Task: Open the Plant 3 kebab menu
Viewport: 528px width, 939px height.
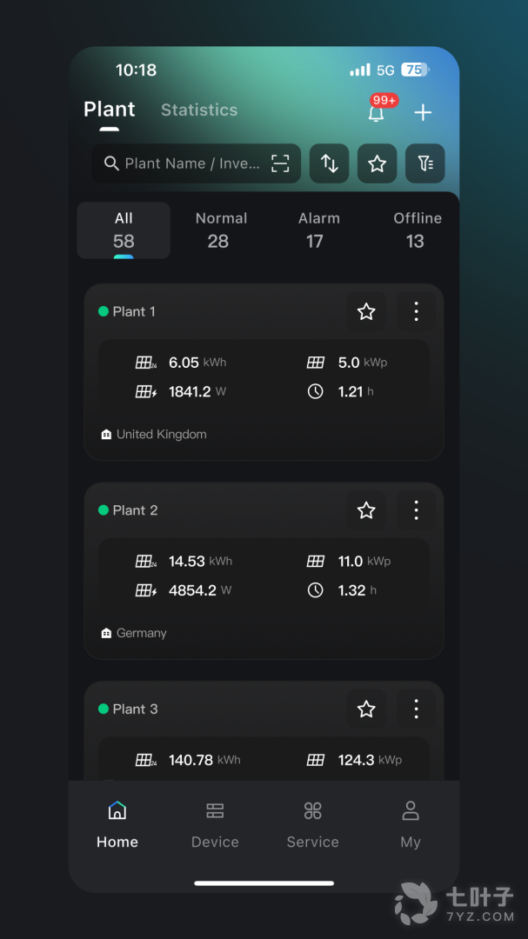Action: [416, 709]
